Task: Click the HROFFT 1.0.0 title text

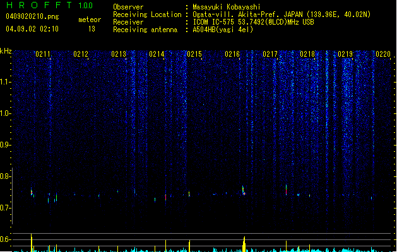Action: click(x=49, y=5)
